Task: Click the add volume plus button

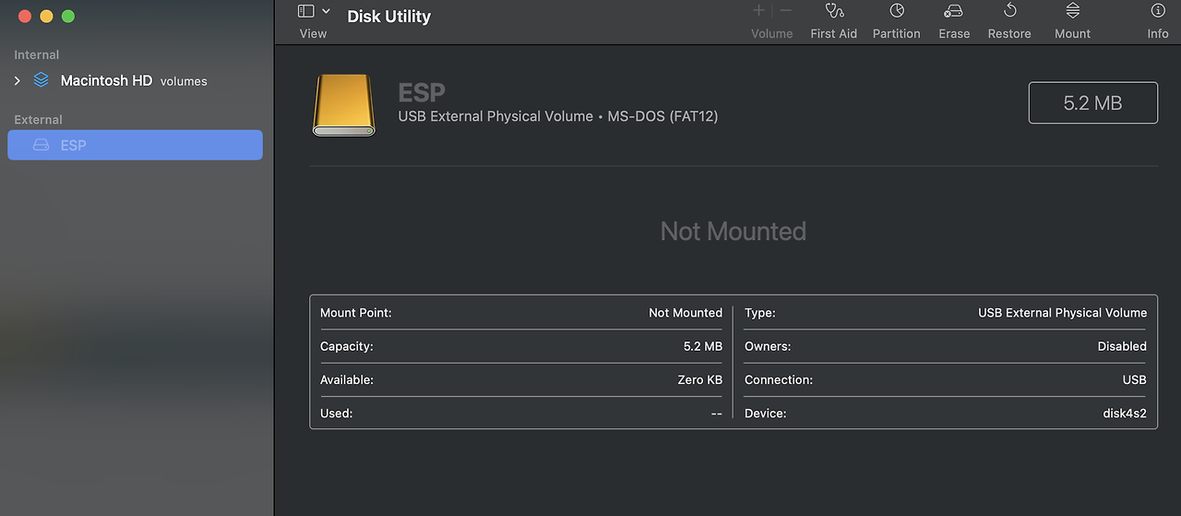Action: coord(758,11)
